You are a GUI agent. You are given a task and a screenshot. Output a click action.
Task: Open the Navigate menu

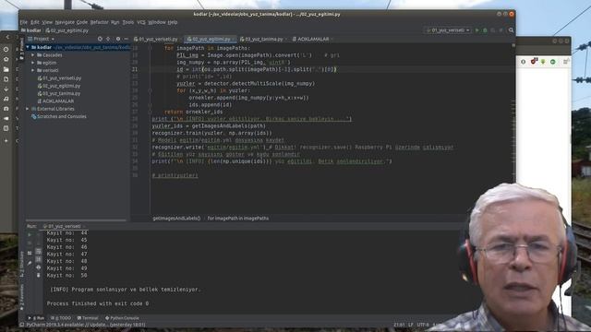[64, 22]
